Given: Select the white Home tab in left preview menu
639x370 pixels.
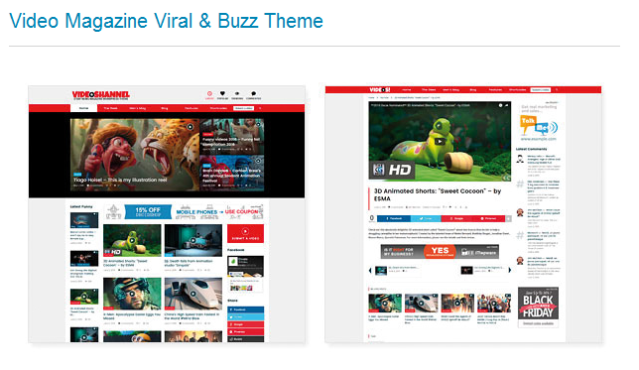Looking at the screenshot, I should 84,108.
